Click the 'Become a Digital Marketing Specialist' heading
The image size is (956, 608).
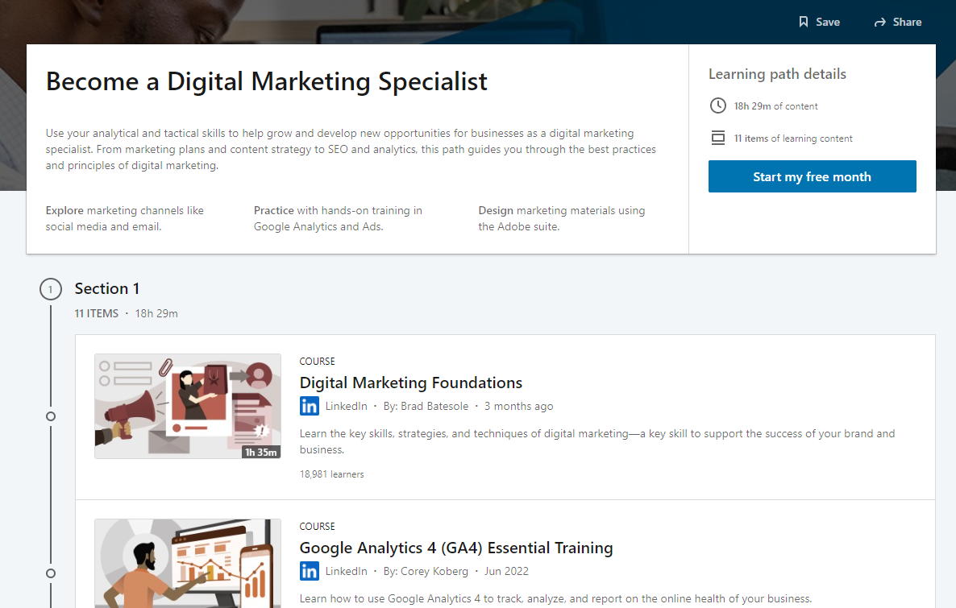coord(267,81)
